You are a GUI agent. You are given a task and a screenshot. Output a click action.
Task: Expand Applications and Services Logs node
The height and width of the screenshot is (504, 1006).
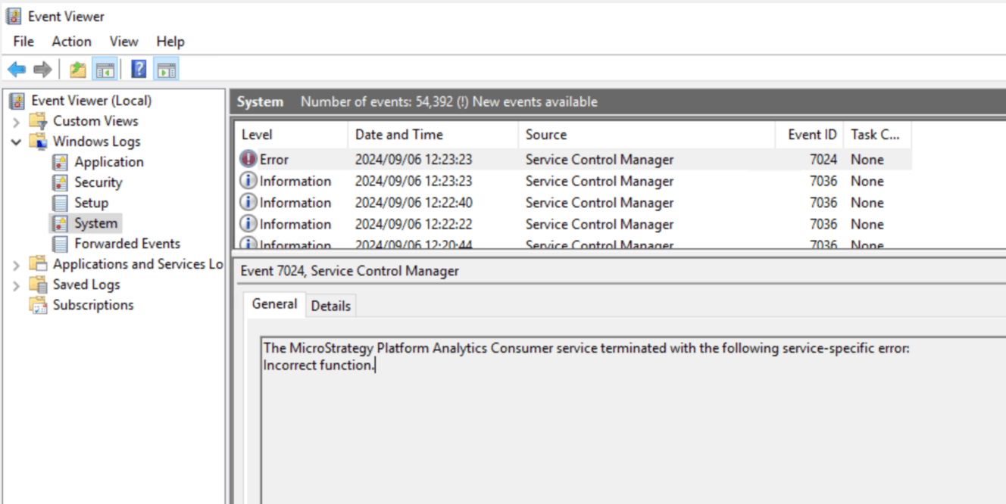click(17, 264)
